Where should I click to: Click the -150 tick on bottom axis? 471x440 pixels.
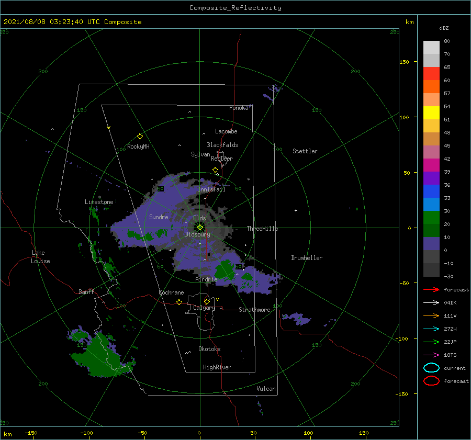coord(31,433)
